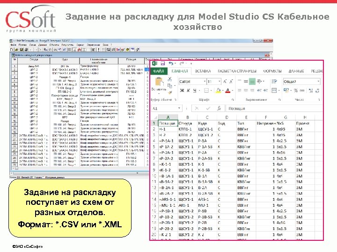Toggle wrap text in the alignment group
Viewport: 337px width, 252px height.
tap(274, 81)
